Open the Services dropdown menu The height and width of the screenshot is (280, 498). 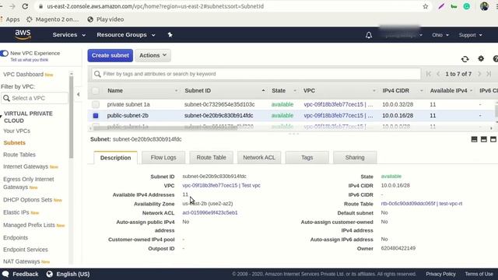[x=69, y=35]
